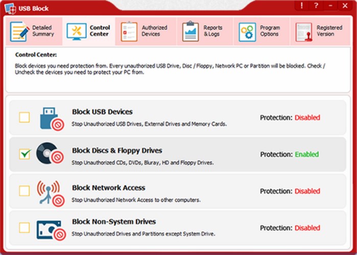Click the Disabled status for USB Devices
The width and height of the screenshot is (357, 255).
pos(307,118)
